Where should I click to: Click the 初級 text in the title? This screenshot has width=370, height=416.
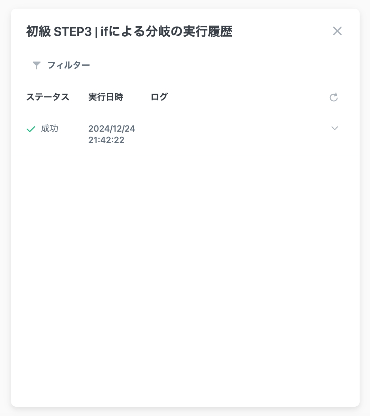(x=38, y=31)
